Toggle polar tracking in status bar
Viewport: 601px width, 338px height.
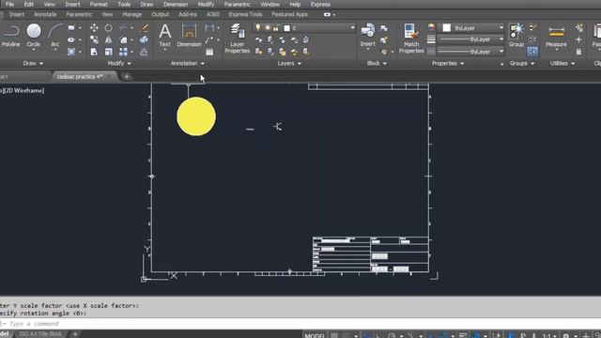[x=392, y=335]
